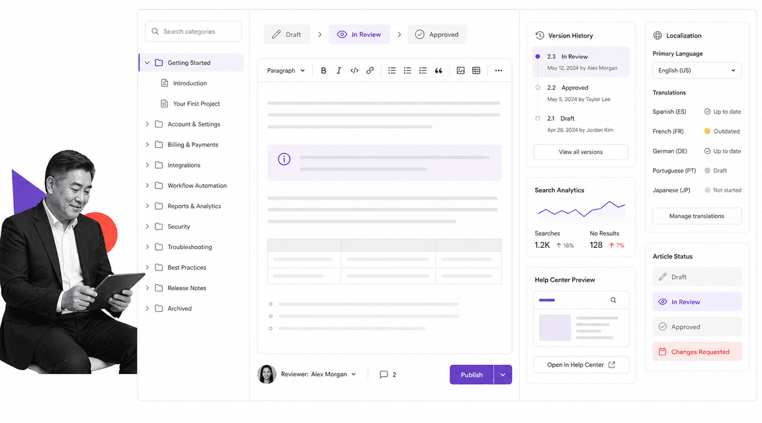Switch workflow stage to Draft

pos(286,34)
